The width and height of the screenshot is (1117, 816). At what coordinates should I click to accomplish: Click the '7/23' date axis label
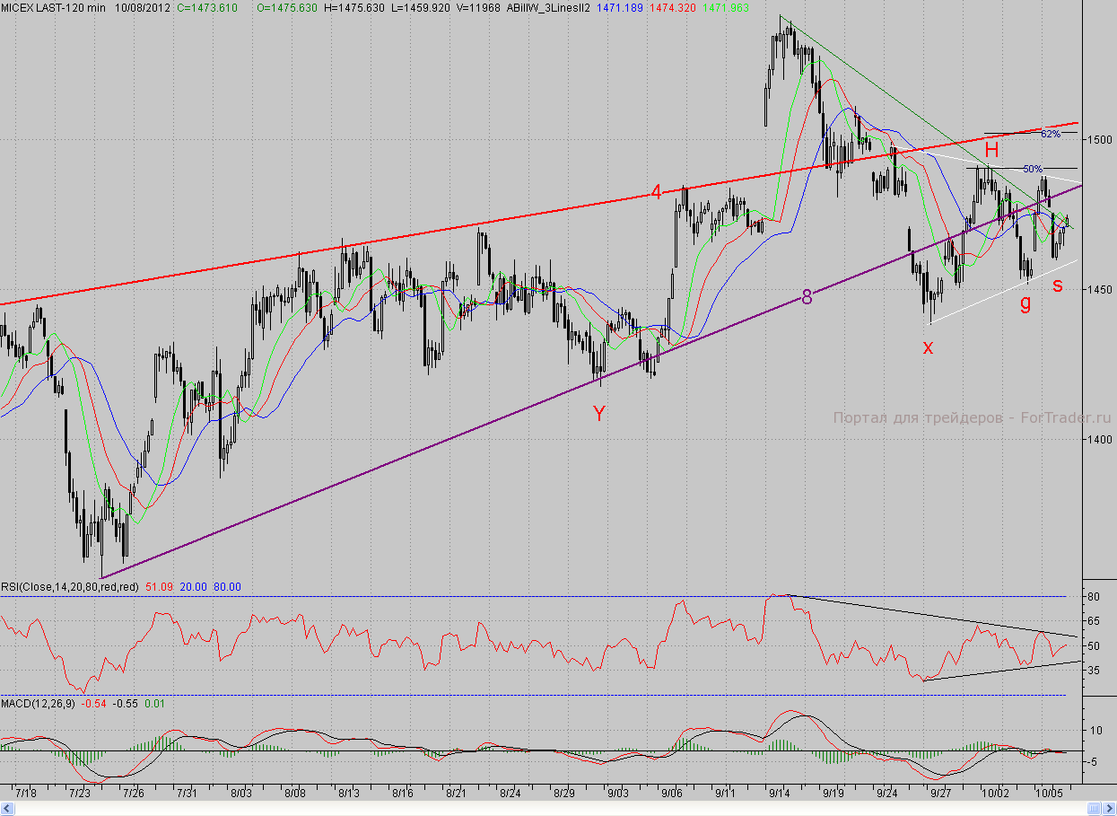79,794
